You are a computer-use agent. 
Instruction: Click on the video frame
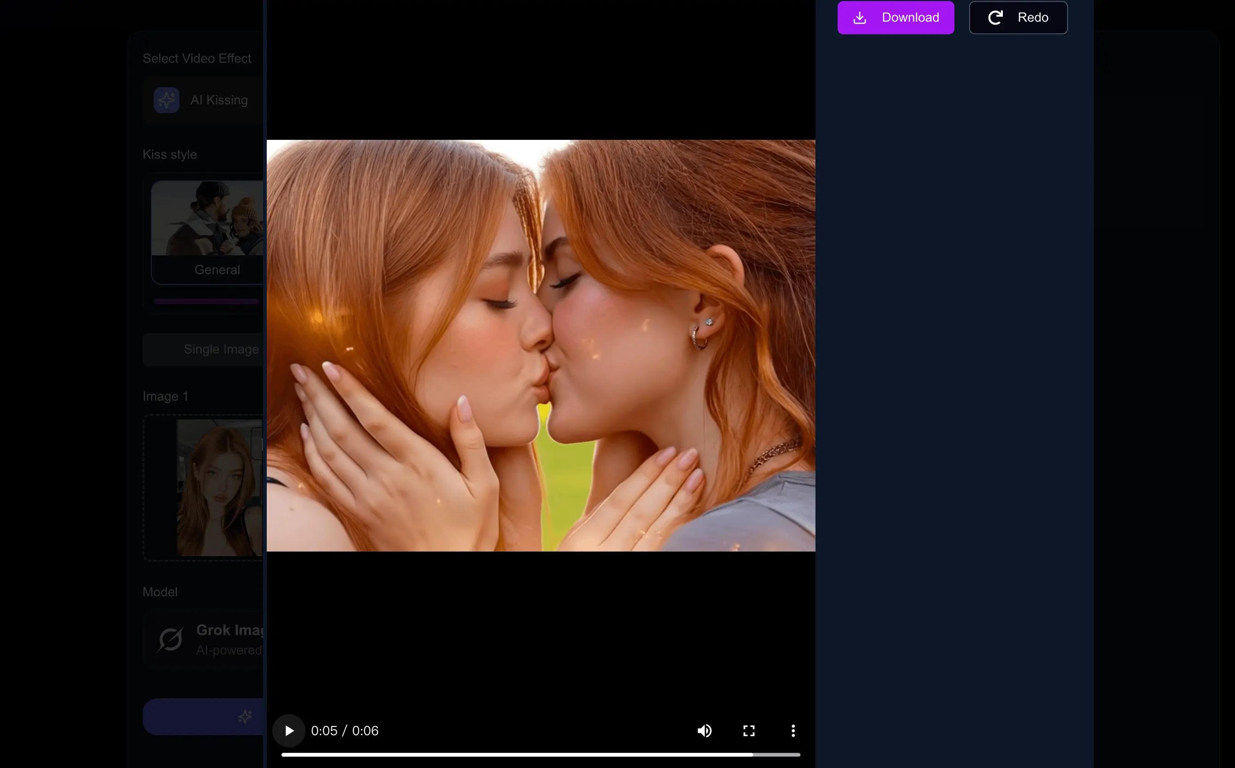coord(540,345)
